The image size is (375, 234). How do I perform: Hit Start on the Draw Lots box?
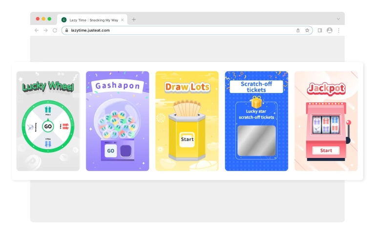tap(187, 139)
